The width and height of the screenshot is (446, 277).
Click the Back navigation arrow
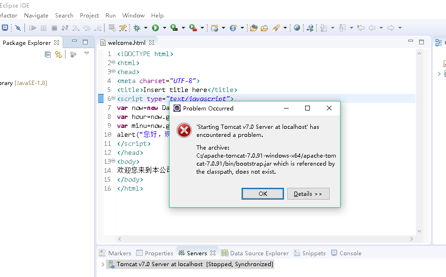pyautogui.click(x=372, y=28)
